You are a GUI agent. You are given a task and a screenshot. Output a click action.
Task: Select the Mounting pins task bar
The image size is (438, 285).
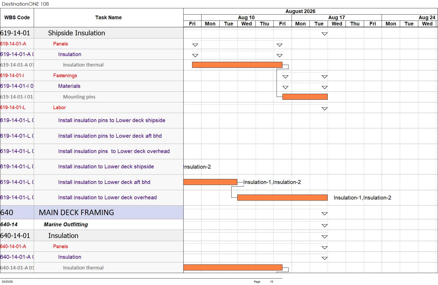305,97
